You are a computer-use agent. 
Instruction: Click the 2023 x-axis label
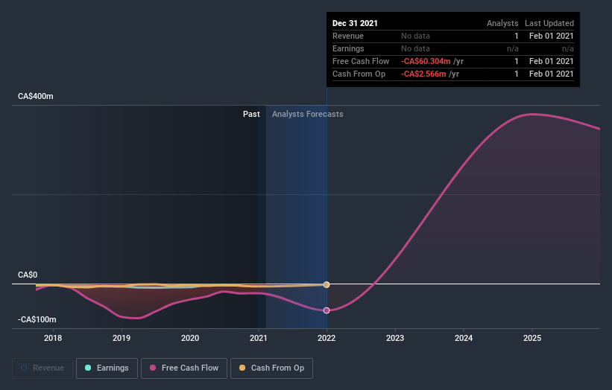(395, 338)
